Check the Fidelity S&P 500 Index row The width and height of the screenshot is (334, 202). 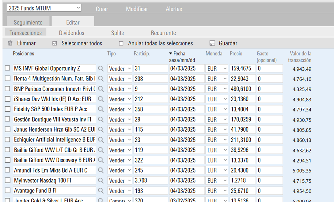point(7,109)
